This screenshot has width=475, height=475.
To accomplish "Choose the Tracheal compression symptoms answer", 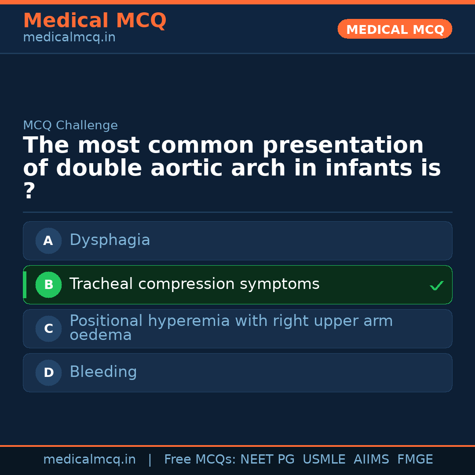I will [x=194, y=284].
